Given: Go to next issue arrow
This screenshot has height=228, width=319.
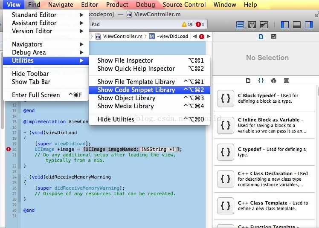Looking at the screenshot, I should pyautogui.click(x=208, y=36).
